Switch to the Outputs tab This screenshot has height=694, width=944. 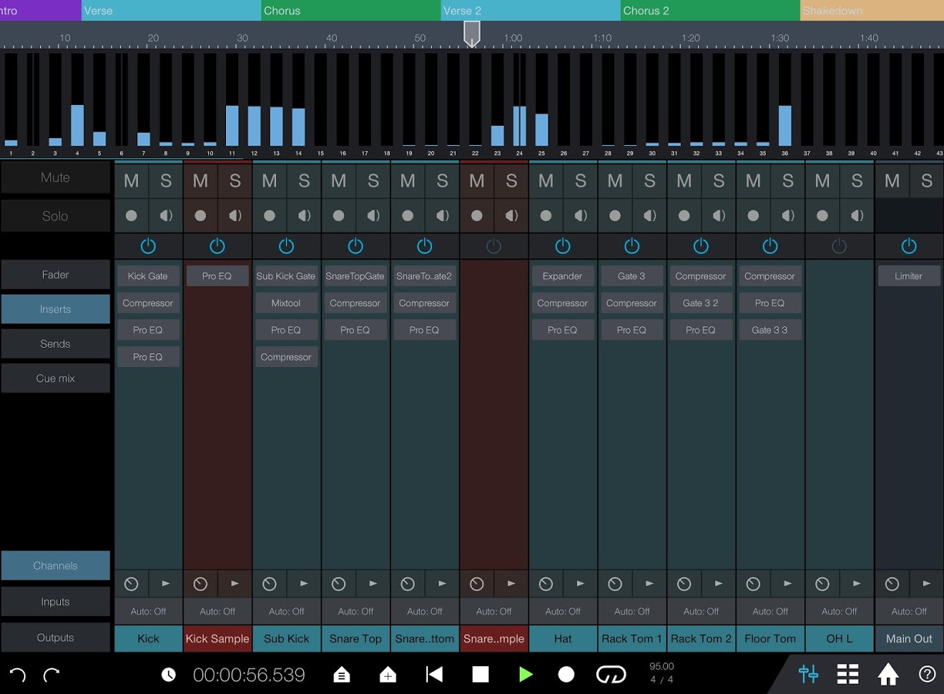55,637
